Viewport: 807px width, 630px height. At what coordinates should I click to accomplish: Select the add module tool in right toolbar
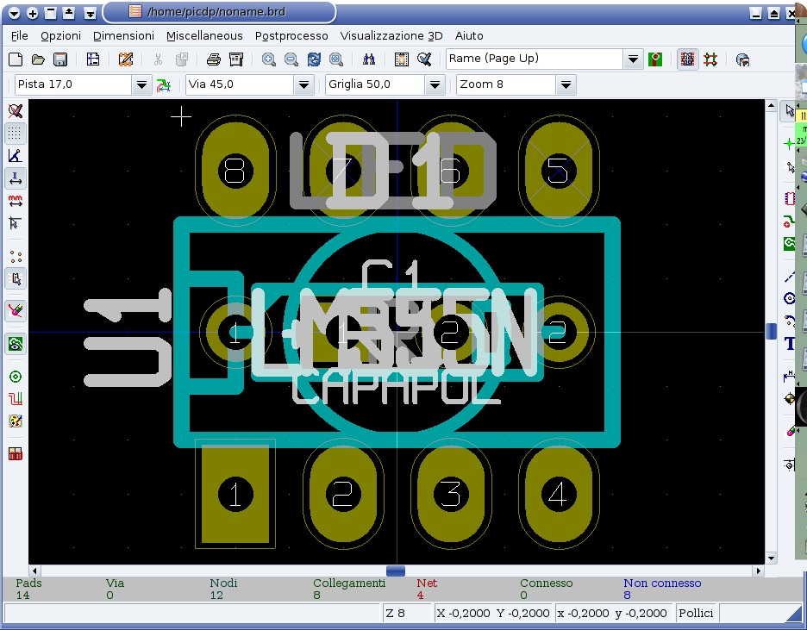coord(790,198)
